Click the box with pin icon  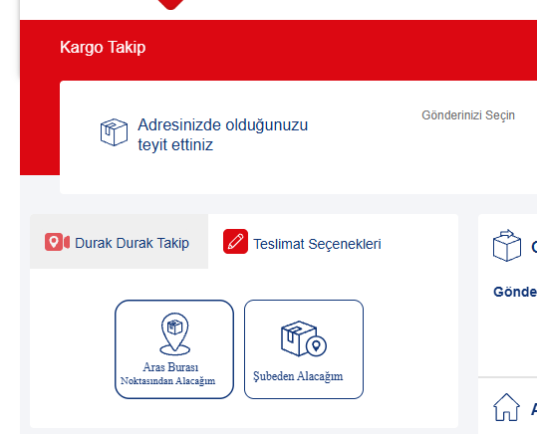[x=304, y=338]
